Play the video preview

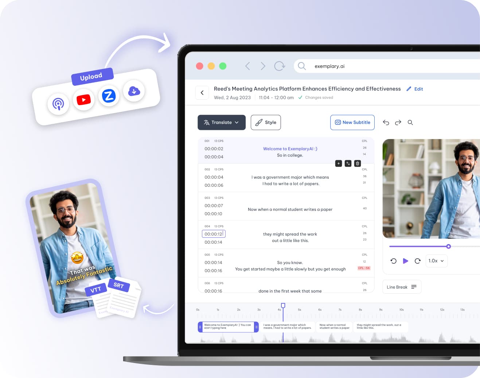point(405,261)
